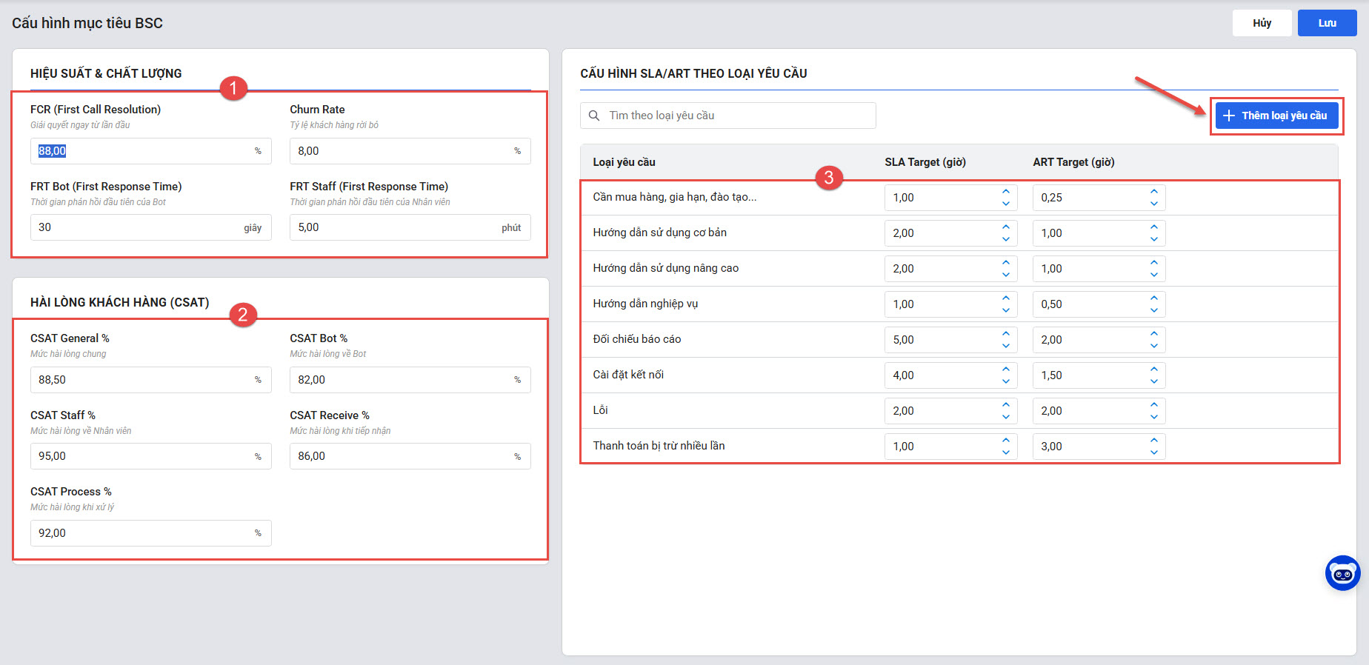Click the search magnifier icon
Viewport: 1369px width, 665px height.
(594, 116)
